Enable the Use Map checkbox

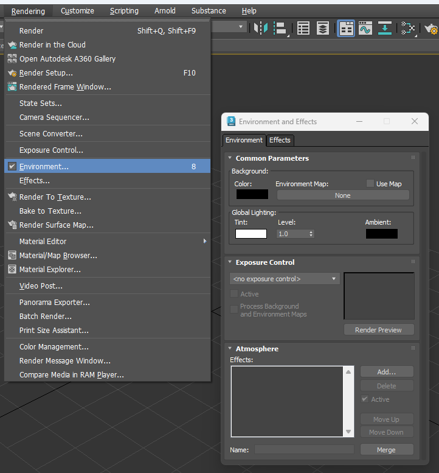(x=370, y=183)
